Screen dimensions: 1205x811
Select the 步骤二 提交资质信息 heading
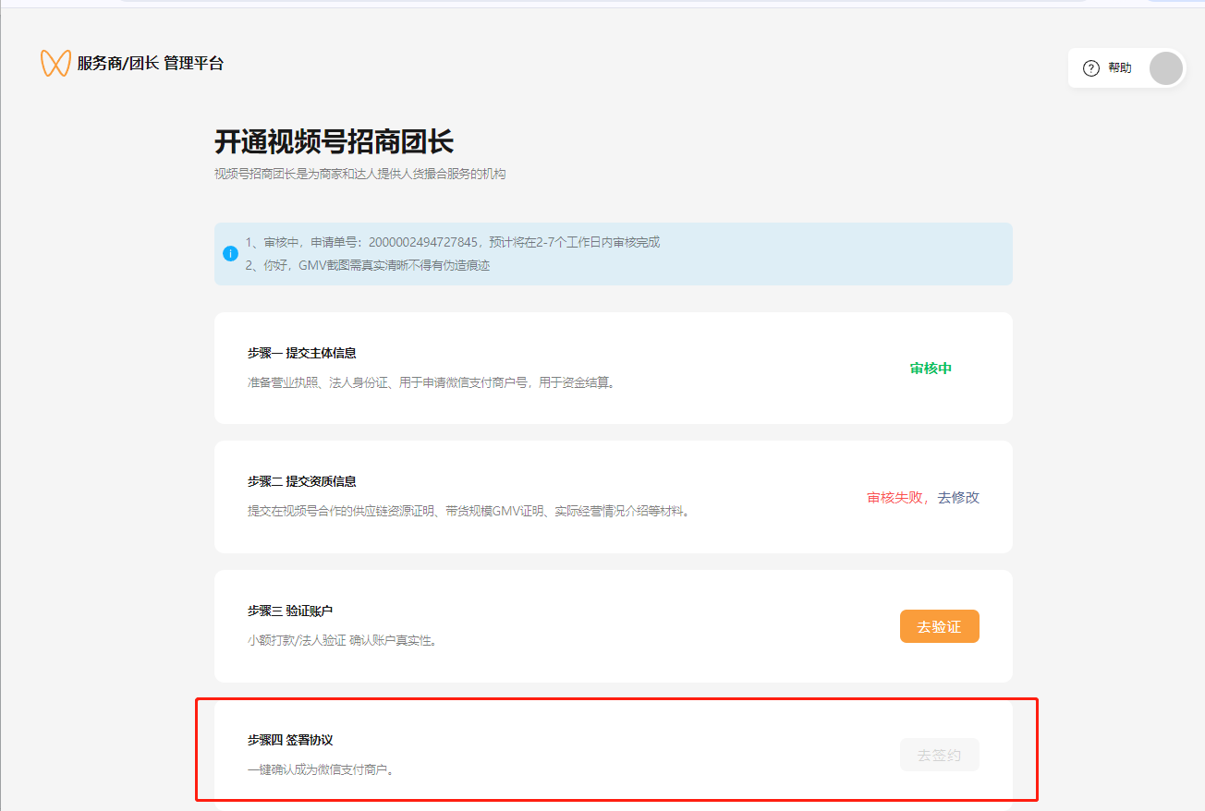pos(302,481)
